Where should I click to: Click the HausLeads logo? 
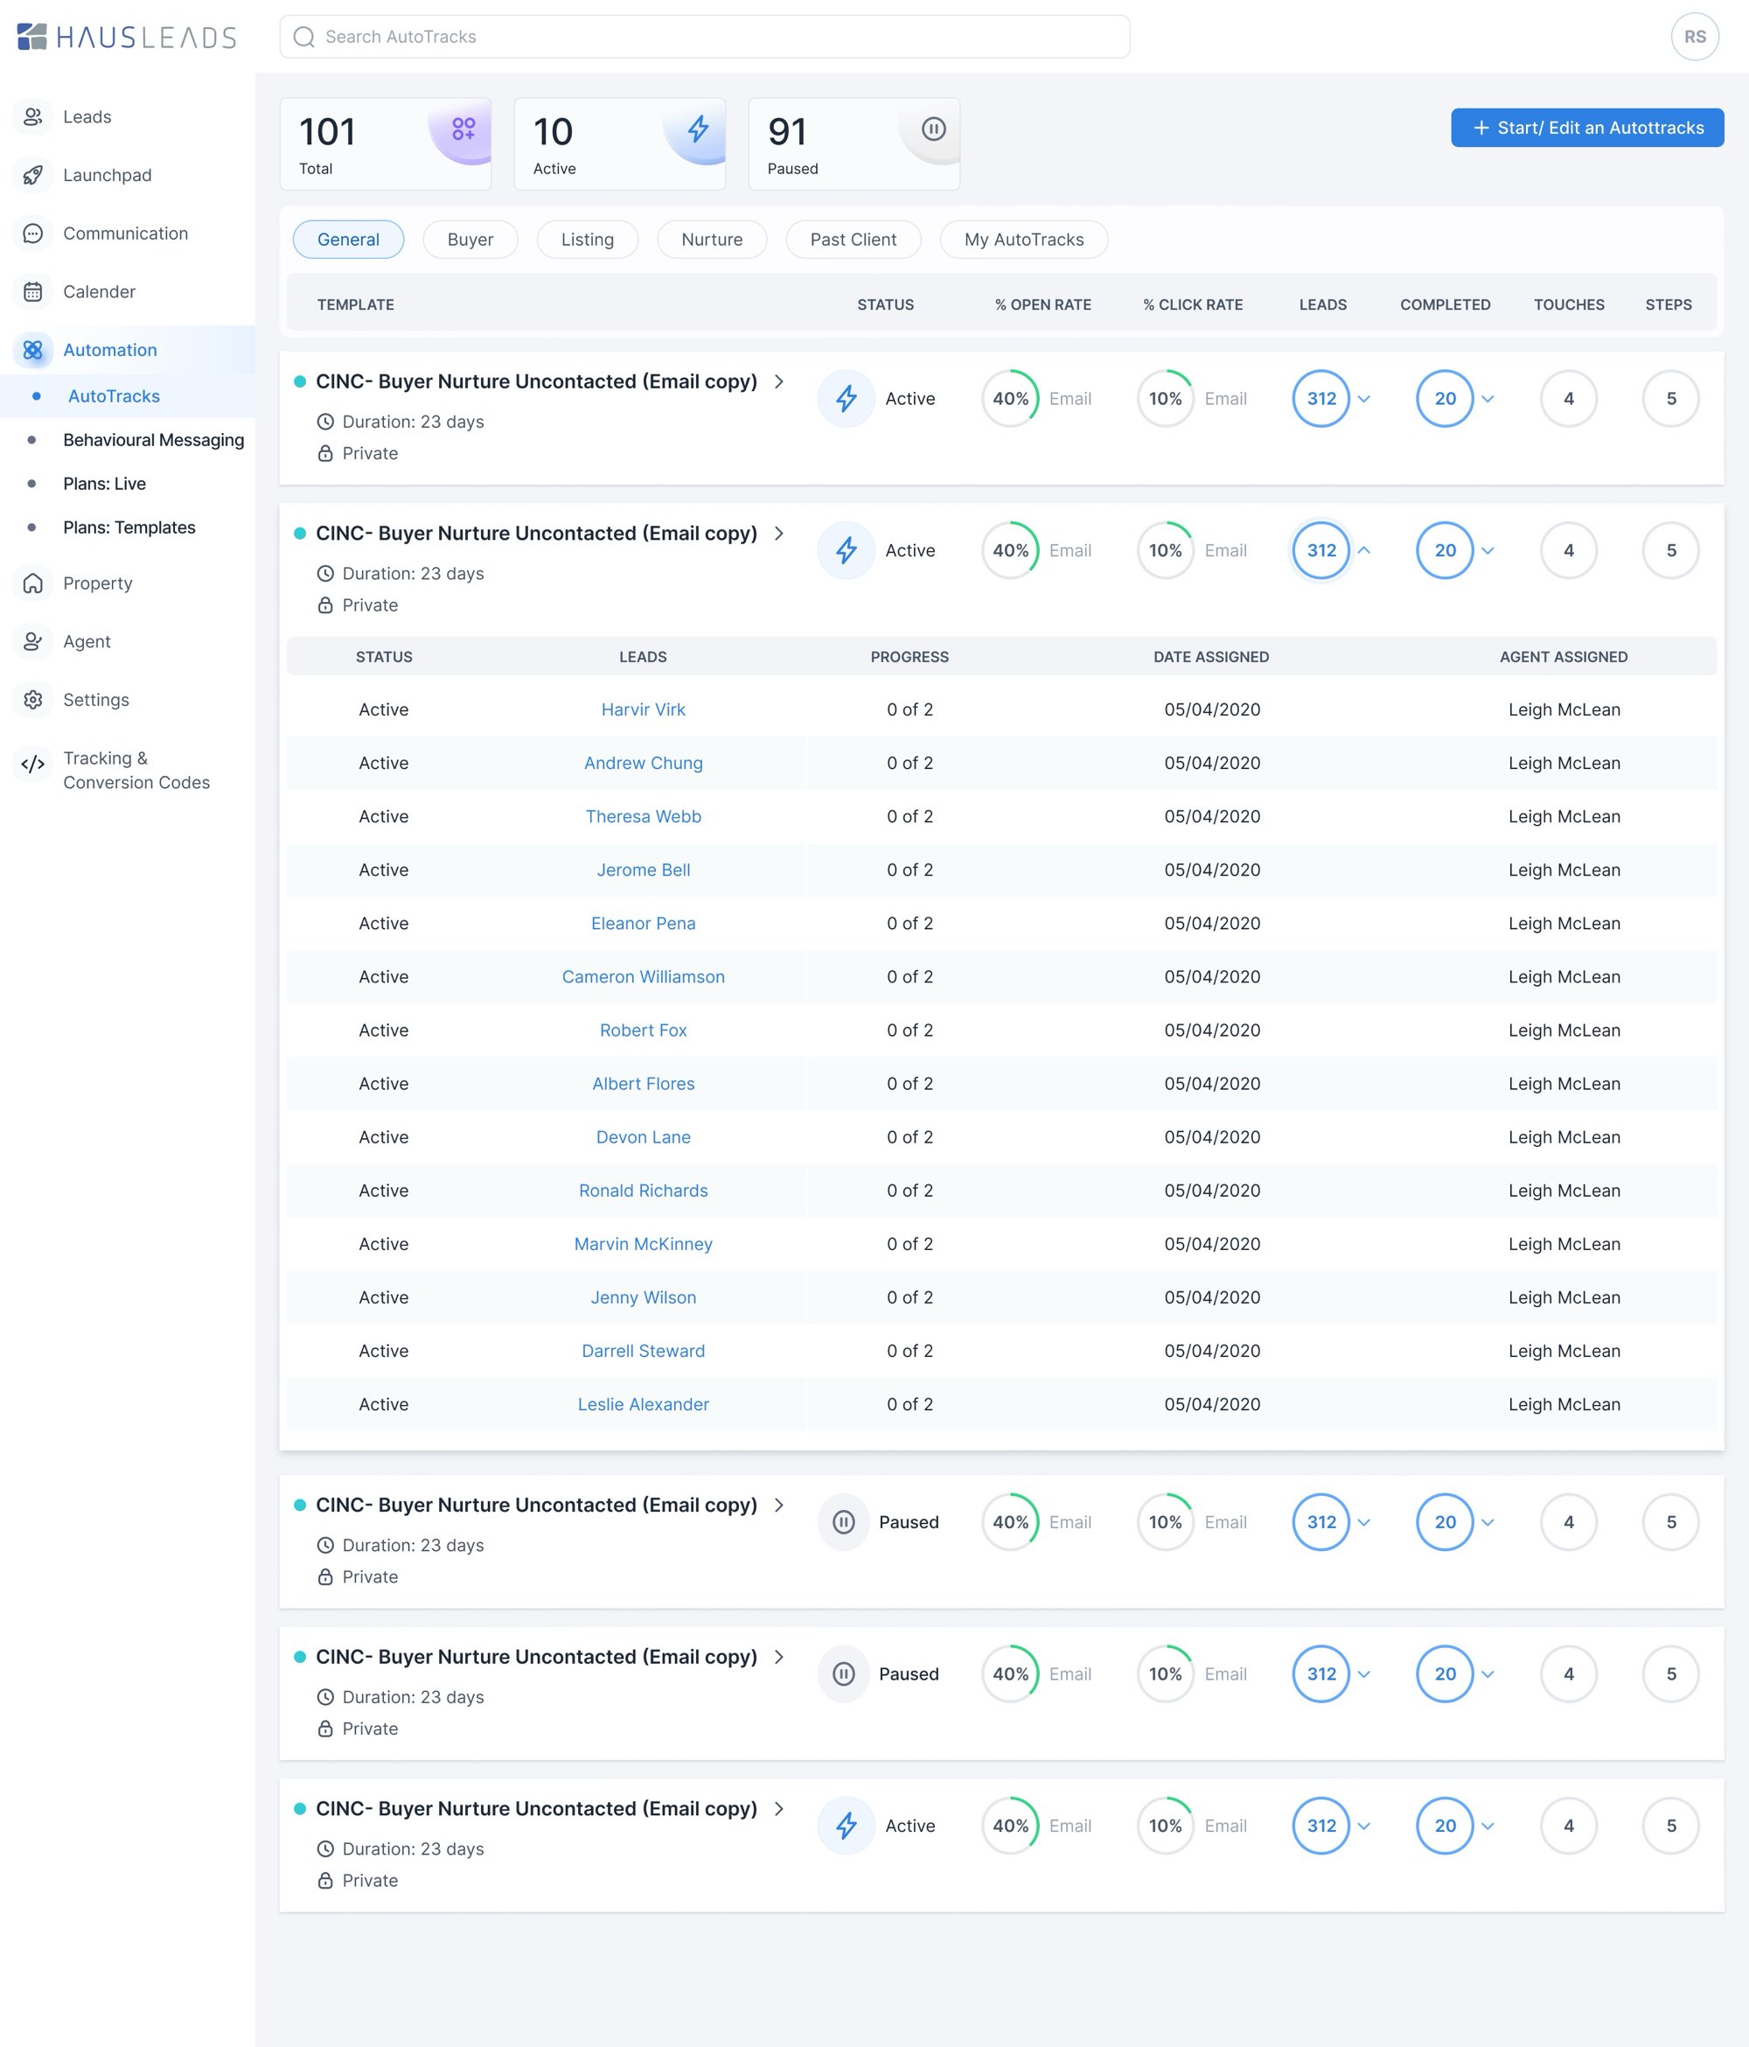point(127,37)
